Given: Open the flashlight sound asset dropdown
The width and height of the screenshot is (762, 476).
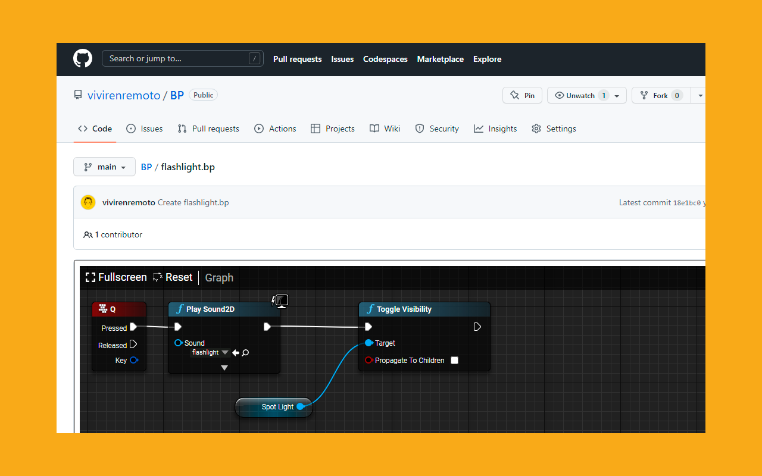Looking at the screenshot, I should 210,352.
